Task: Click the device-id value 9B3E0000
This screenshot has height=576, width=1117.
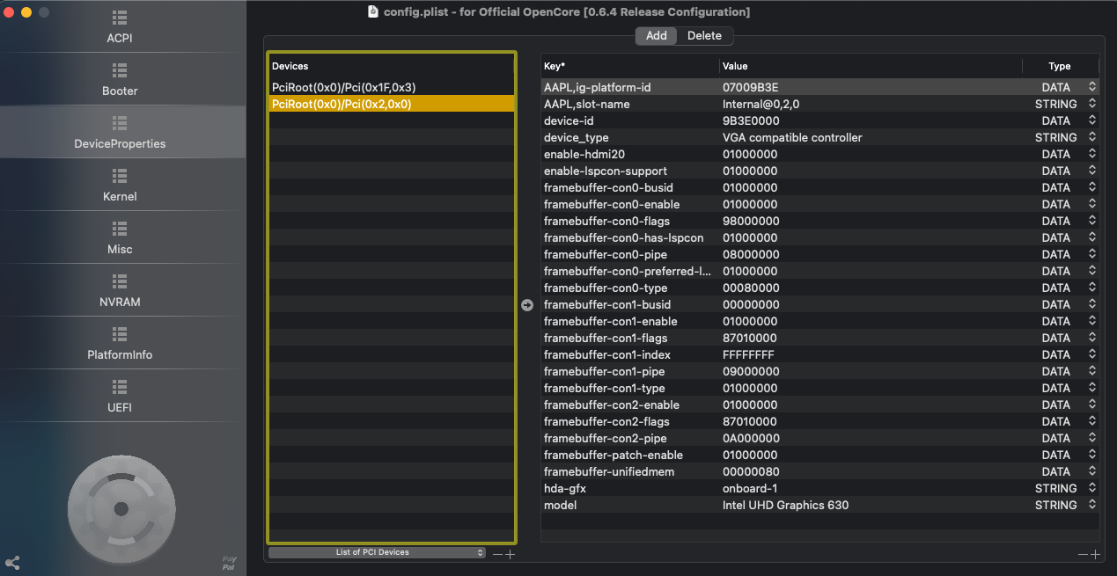Action: (x=750, y=120)
